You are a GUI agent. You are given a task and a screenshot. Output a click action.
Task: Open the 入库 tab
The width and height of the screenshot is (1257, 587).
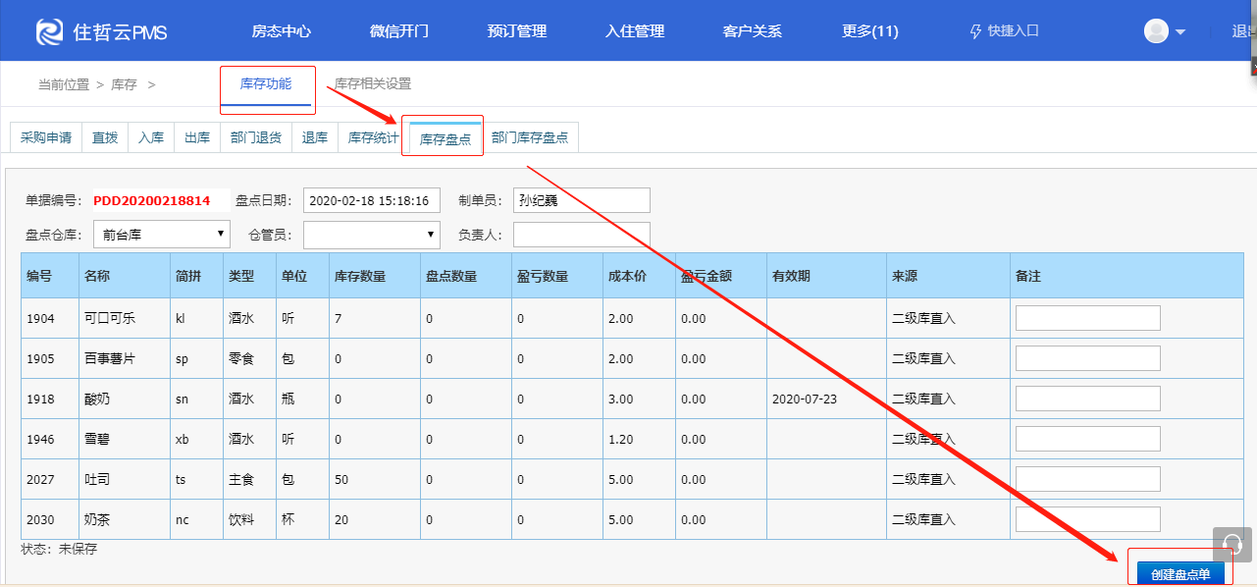151,137
